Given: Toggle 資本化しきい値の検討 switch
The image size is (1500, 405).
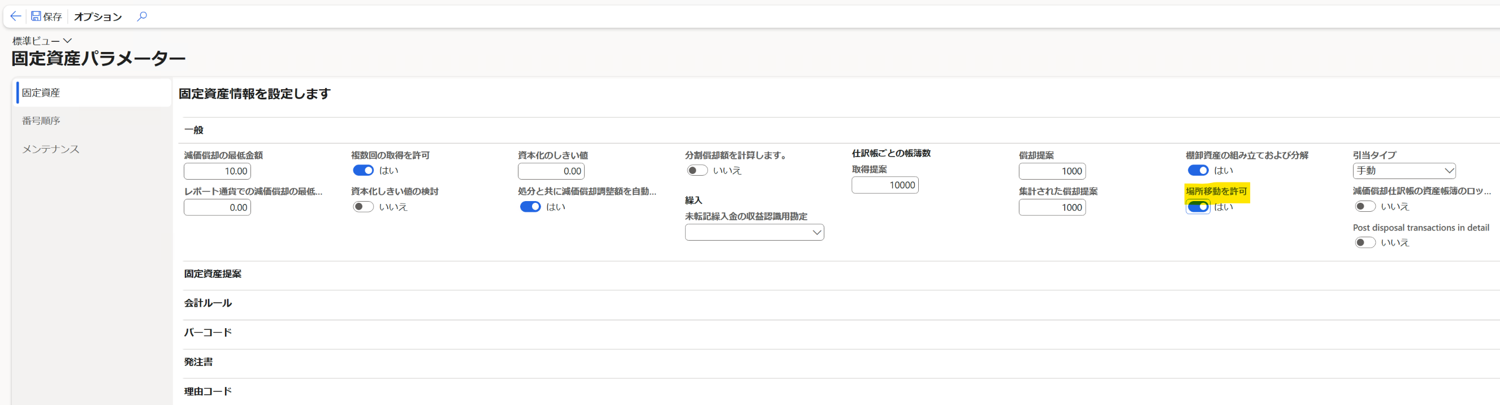Looking at the screenshot, I should pyautogui.click(x=364, y=207).
